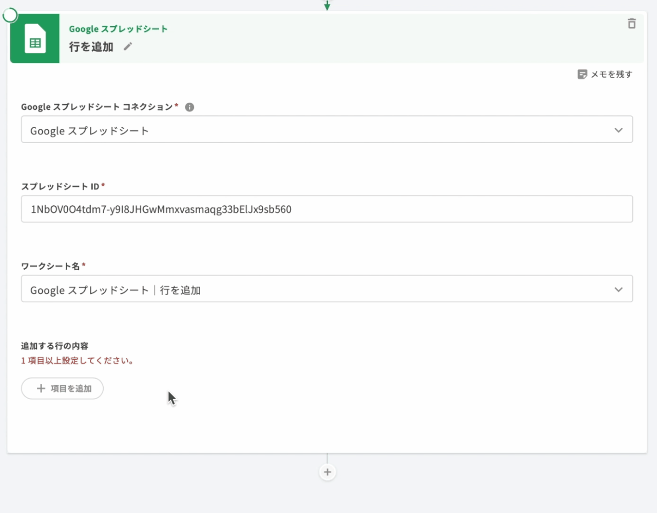Image resolution: width=657 pixels, height=513 pixels.
Task: Click the 追加する行の内容 section heading
Action: pos(54,346)
